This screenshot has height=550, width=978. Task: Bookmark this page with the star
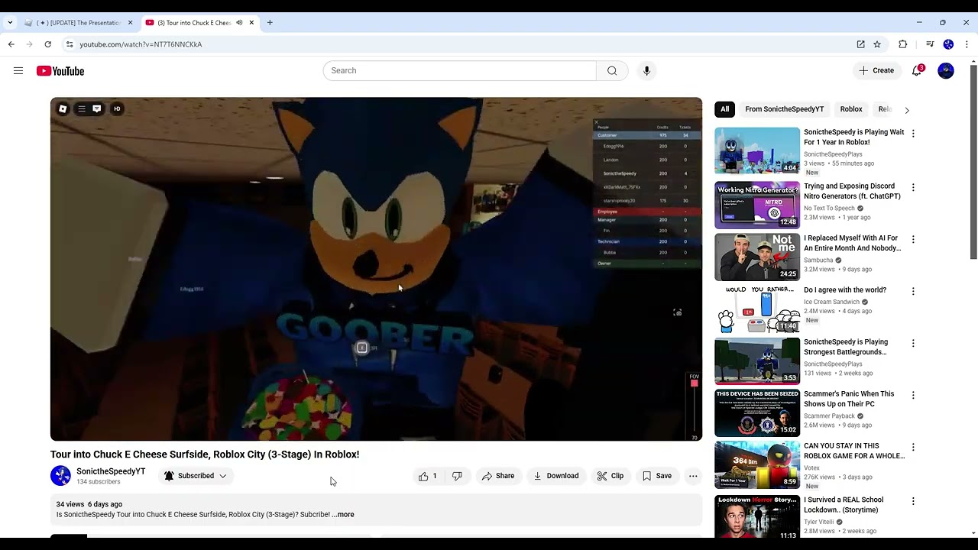(x=877, y=44)
